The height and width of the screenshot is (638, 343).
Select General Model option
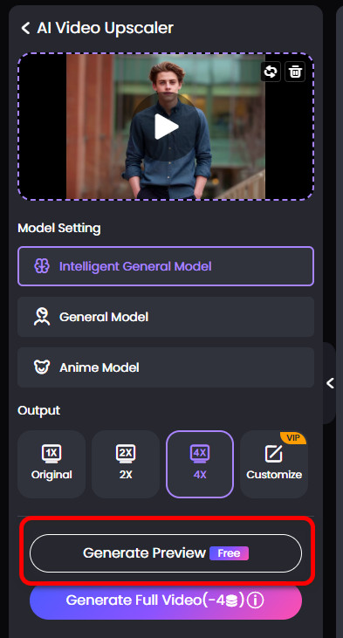coord(166,317)
